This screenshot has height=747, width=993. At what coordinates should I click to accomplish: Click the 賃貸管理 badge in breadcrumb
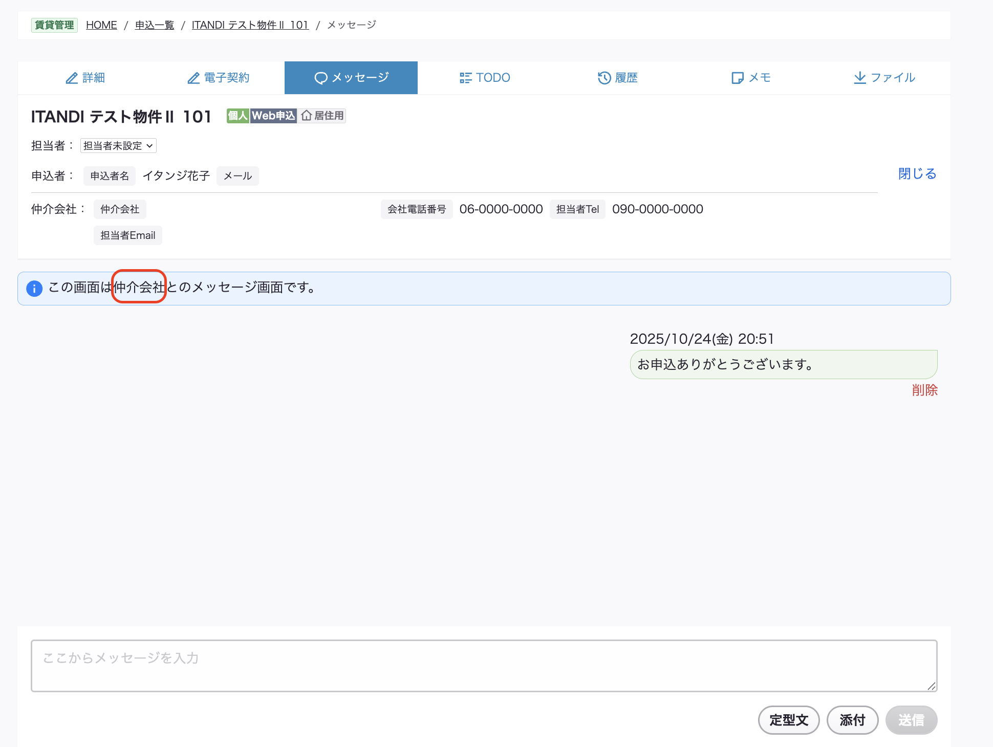54,25
